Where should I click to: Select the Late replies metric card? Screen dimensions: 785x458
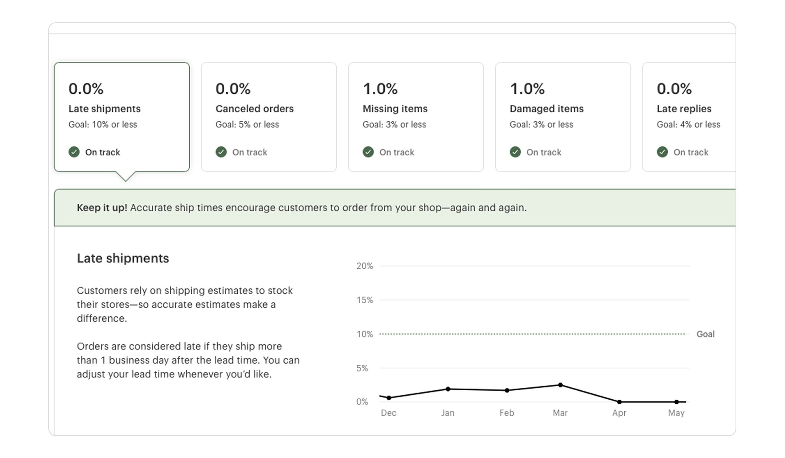tap(689, 117)
